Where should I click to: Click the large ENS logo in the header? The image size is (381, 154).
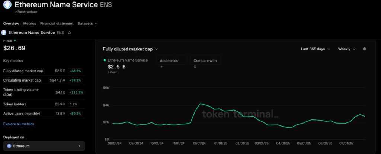(x=7, y=6)
